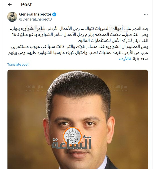153x169 pixels.
Task: Click the number 190 in the post text
Action: (15, 35)
